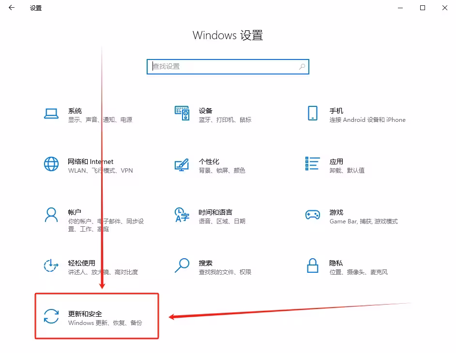Open the 设备 settings category
Viewport: 456px width, 353px height.
pos(206,111)
